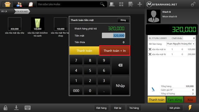Click keypad number 5
This screenshot has width=199, height=112.
[90, 70]
